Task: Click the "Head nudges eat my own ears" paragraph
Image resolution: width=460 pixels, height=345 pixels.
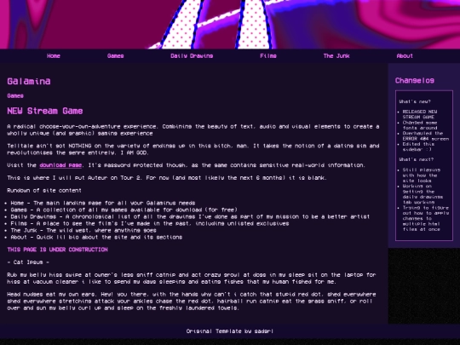Action: click(192, 301)
